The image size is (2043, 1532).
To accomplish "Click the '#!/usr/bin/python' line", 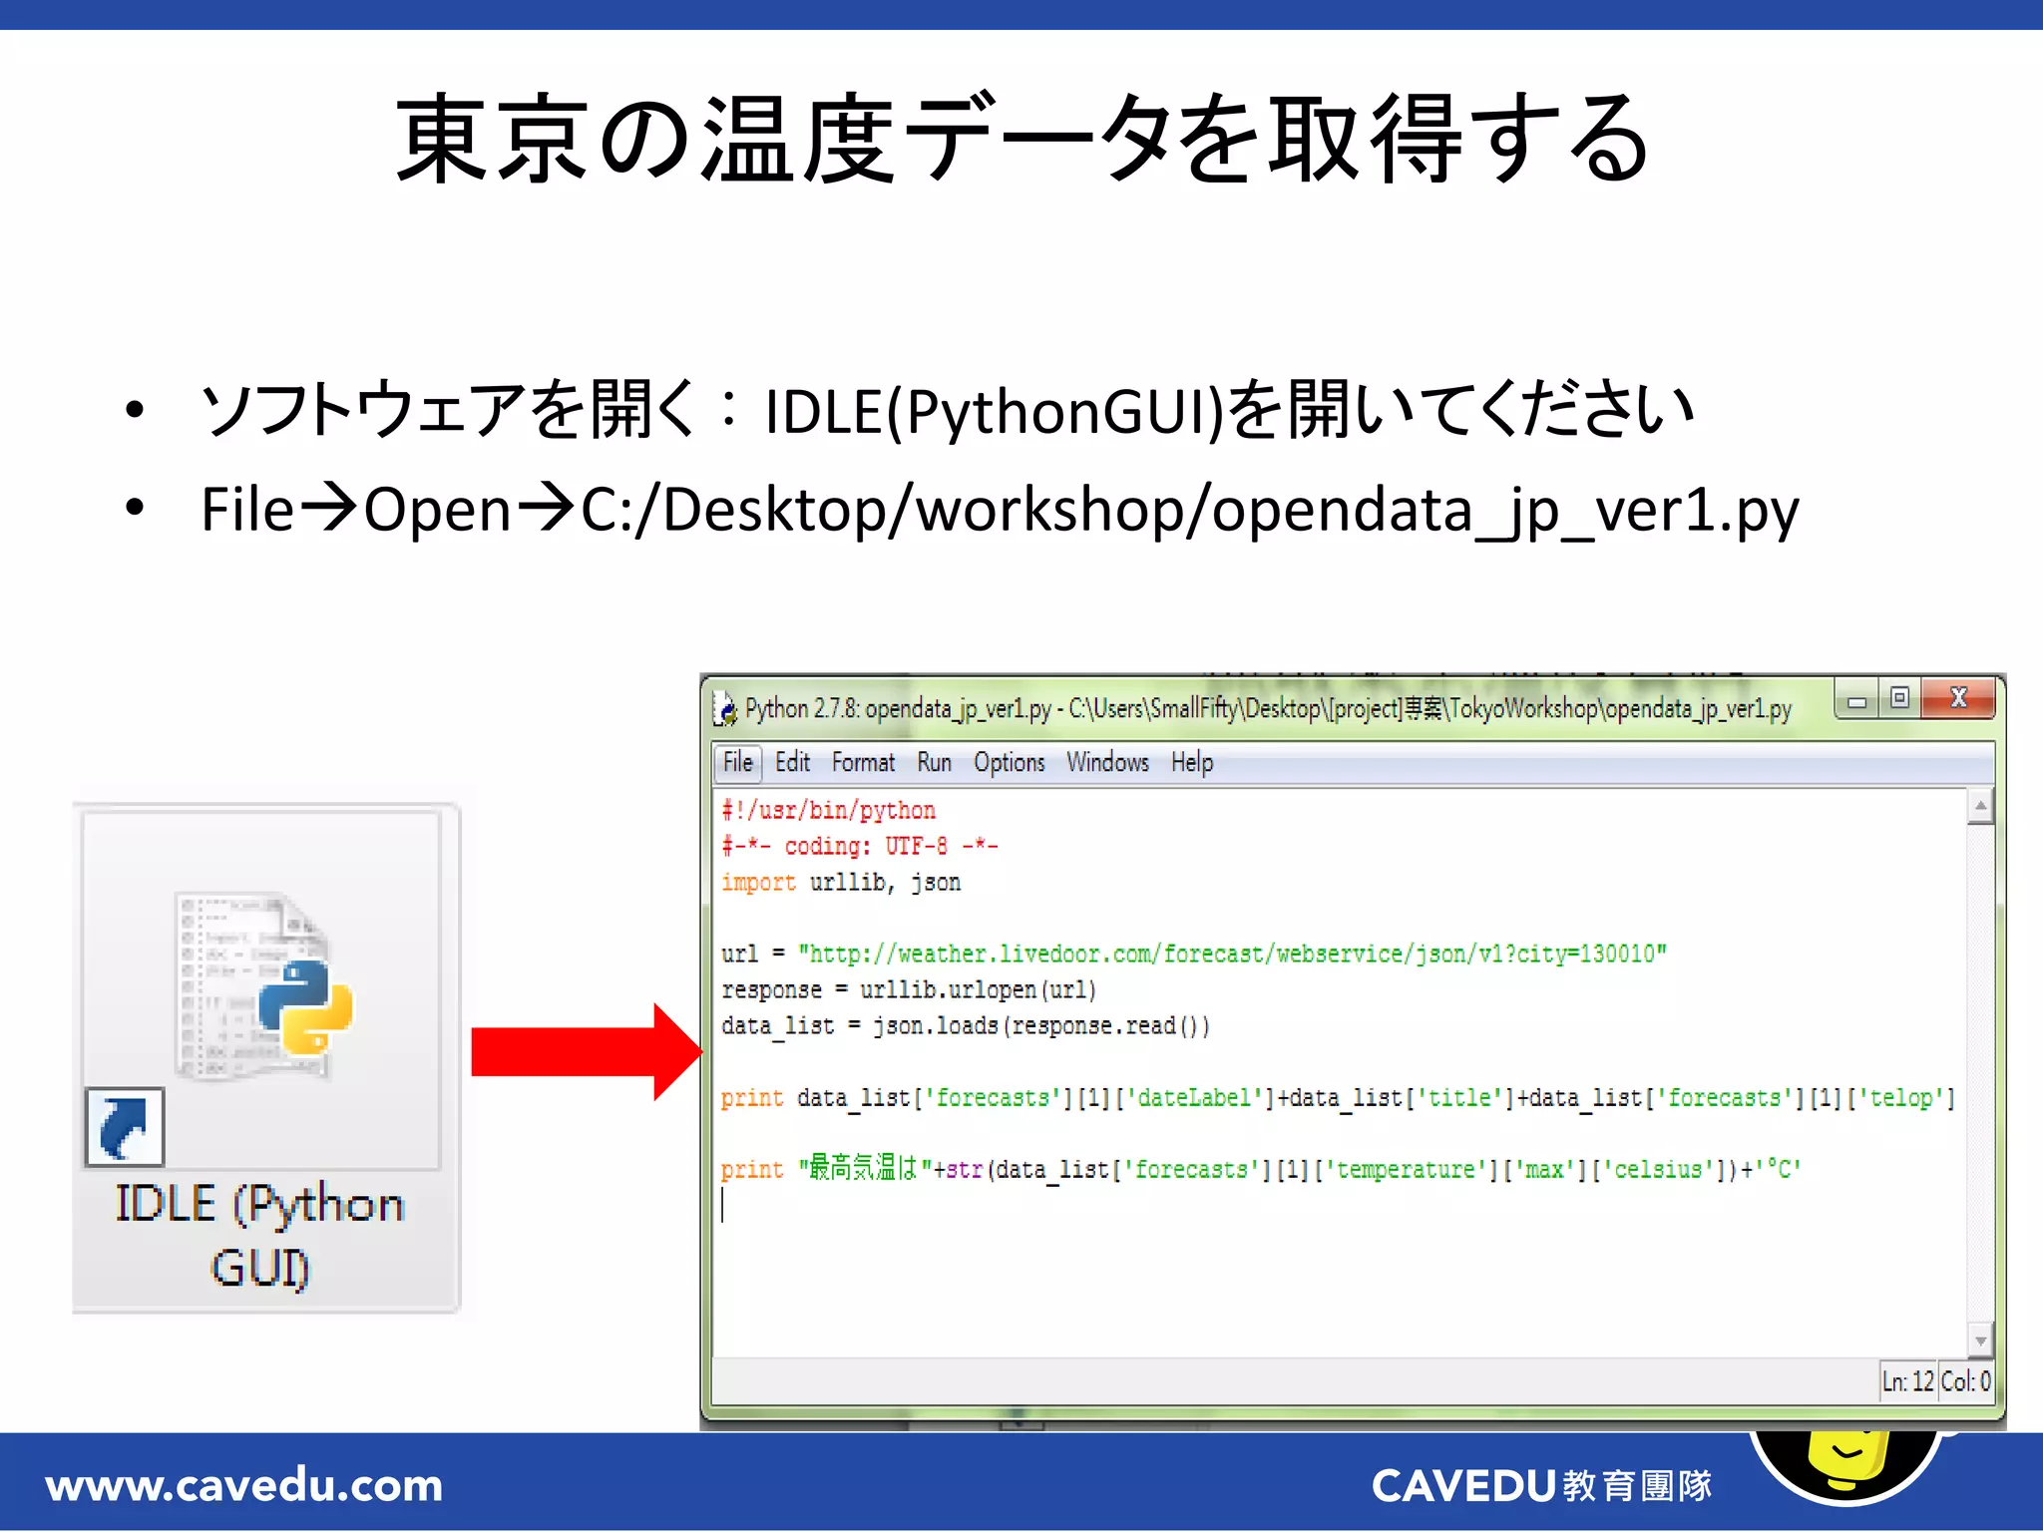I will pos(828,810).
